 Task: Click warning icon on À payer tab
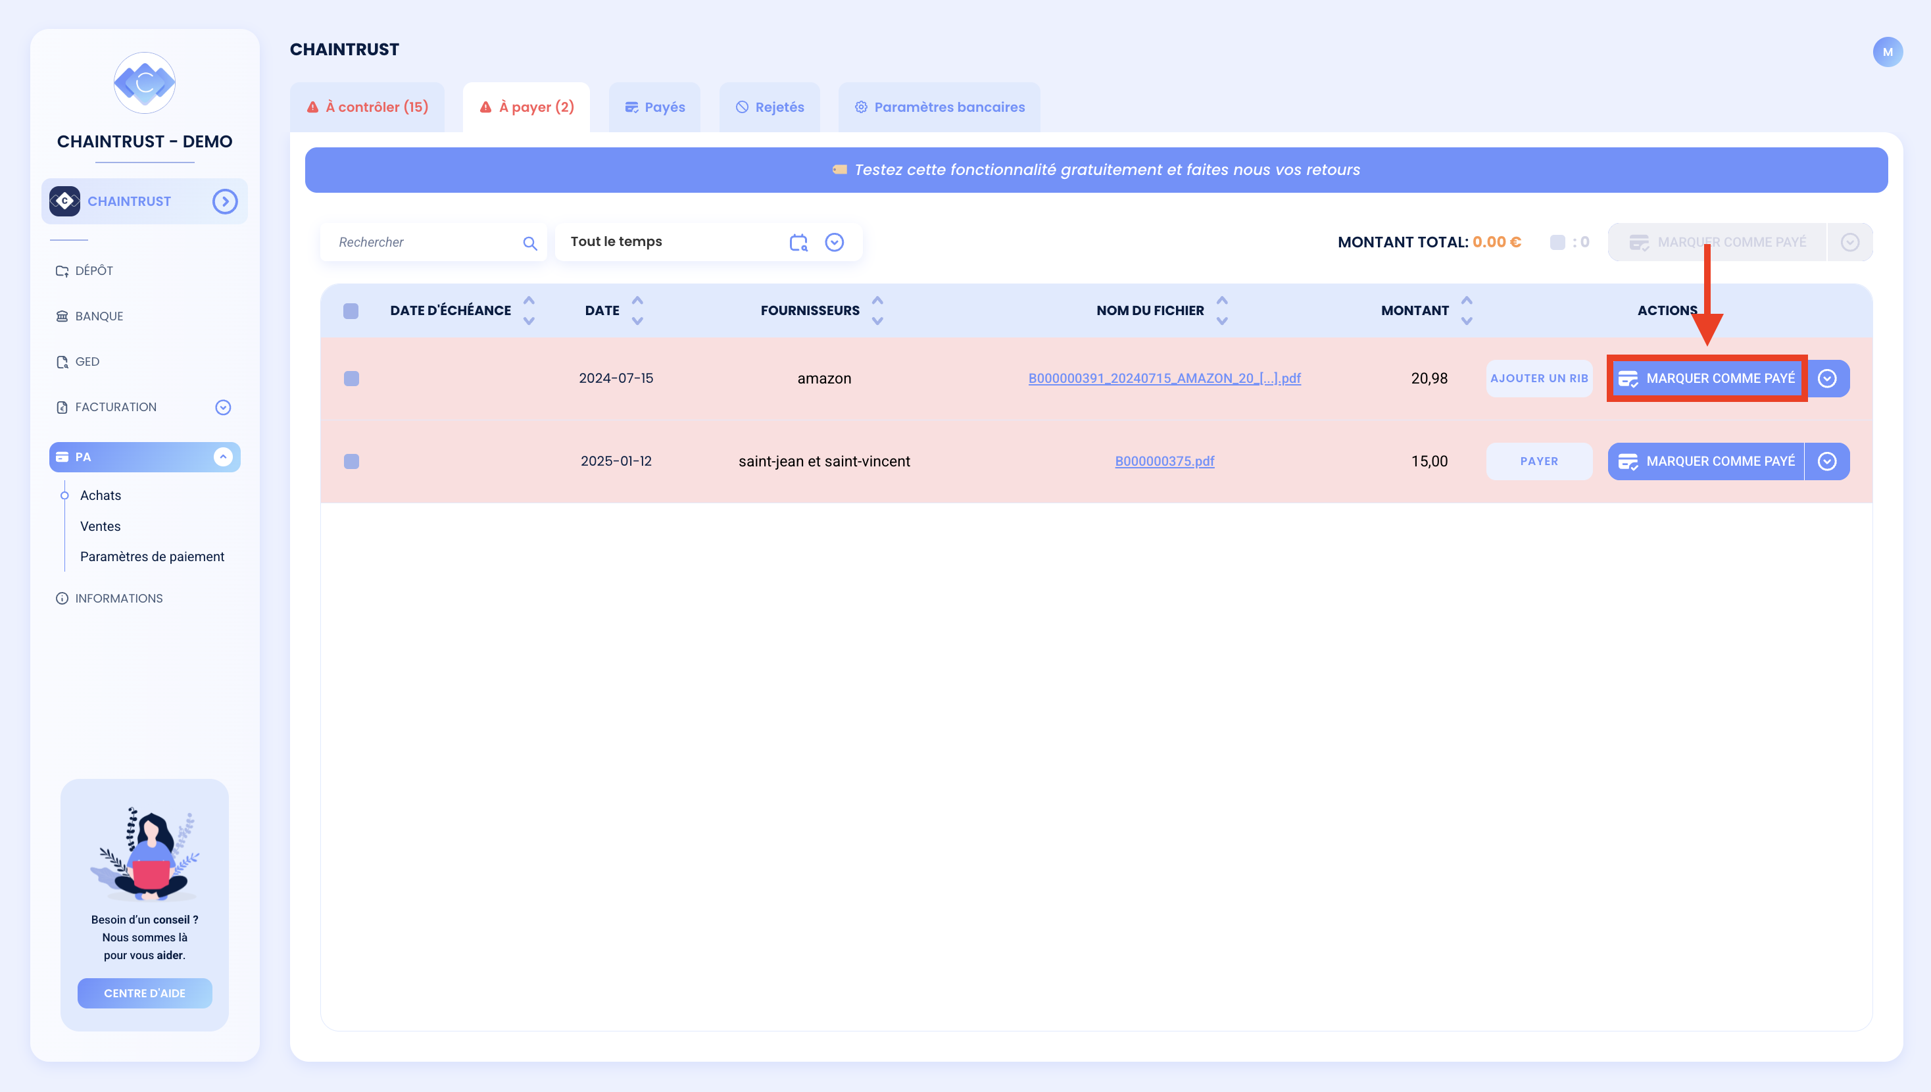(486, 107)
